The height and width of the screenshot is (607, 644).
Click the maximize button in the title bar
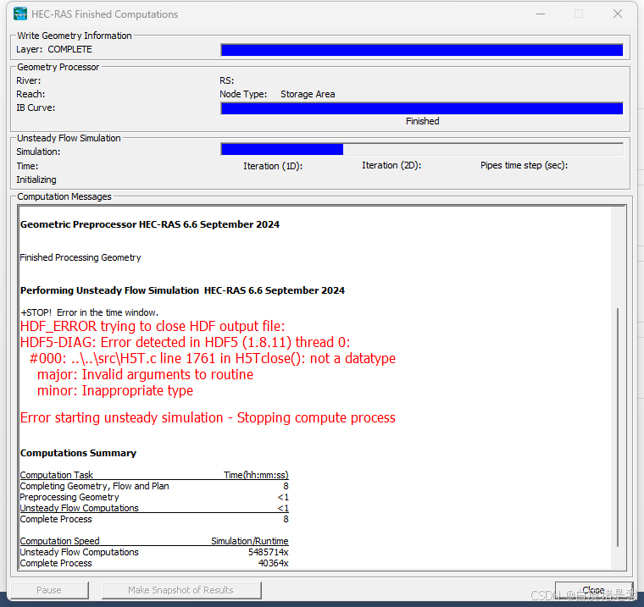pyautogui.click(x=579, y=14)
